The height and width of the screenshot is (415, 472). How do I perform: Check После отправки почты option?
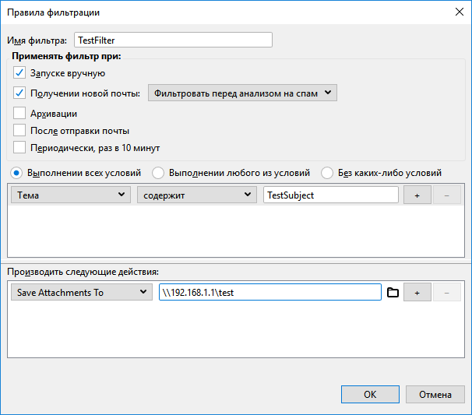click(x=19, y=131)
